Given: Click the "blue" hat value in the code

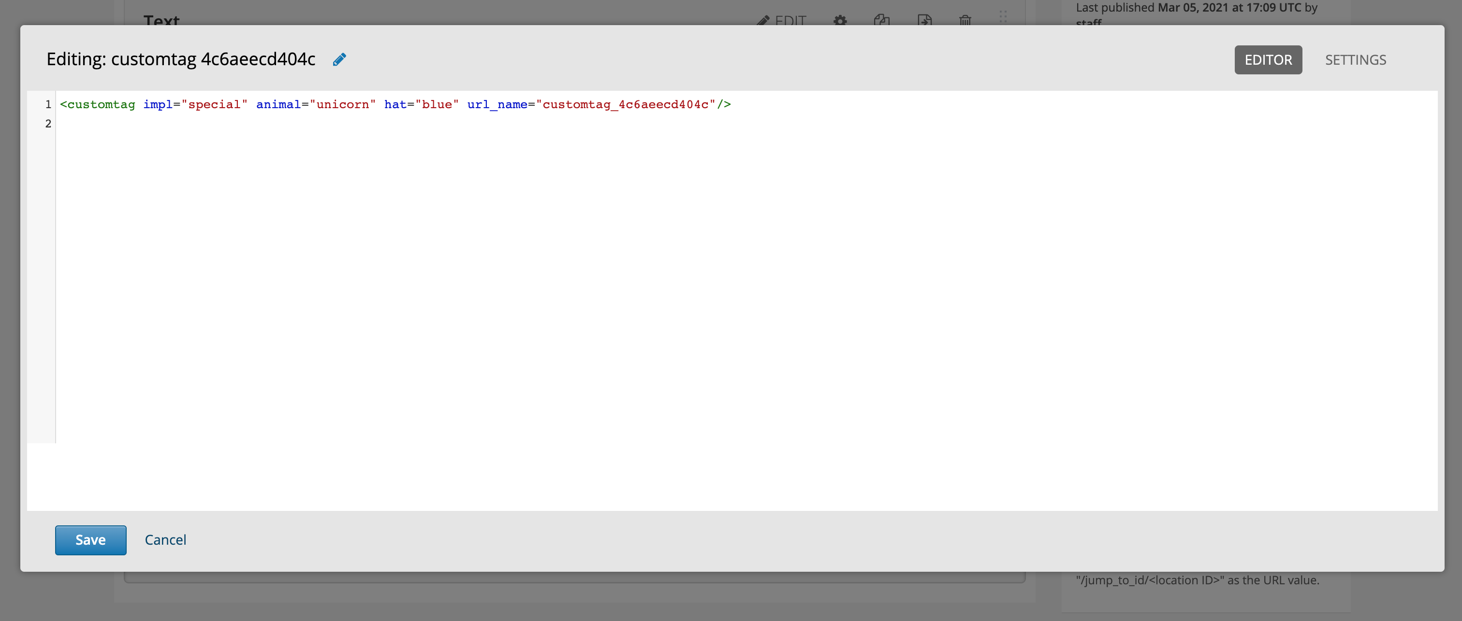Looking at the screenshot, I should click(x=437, y=104).
